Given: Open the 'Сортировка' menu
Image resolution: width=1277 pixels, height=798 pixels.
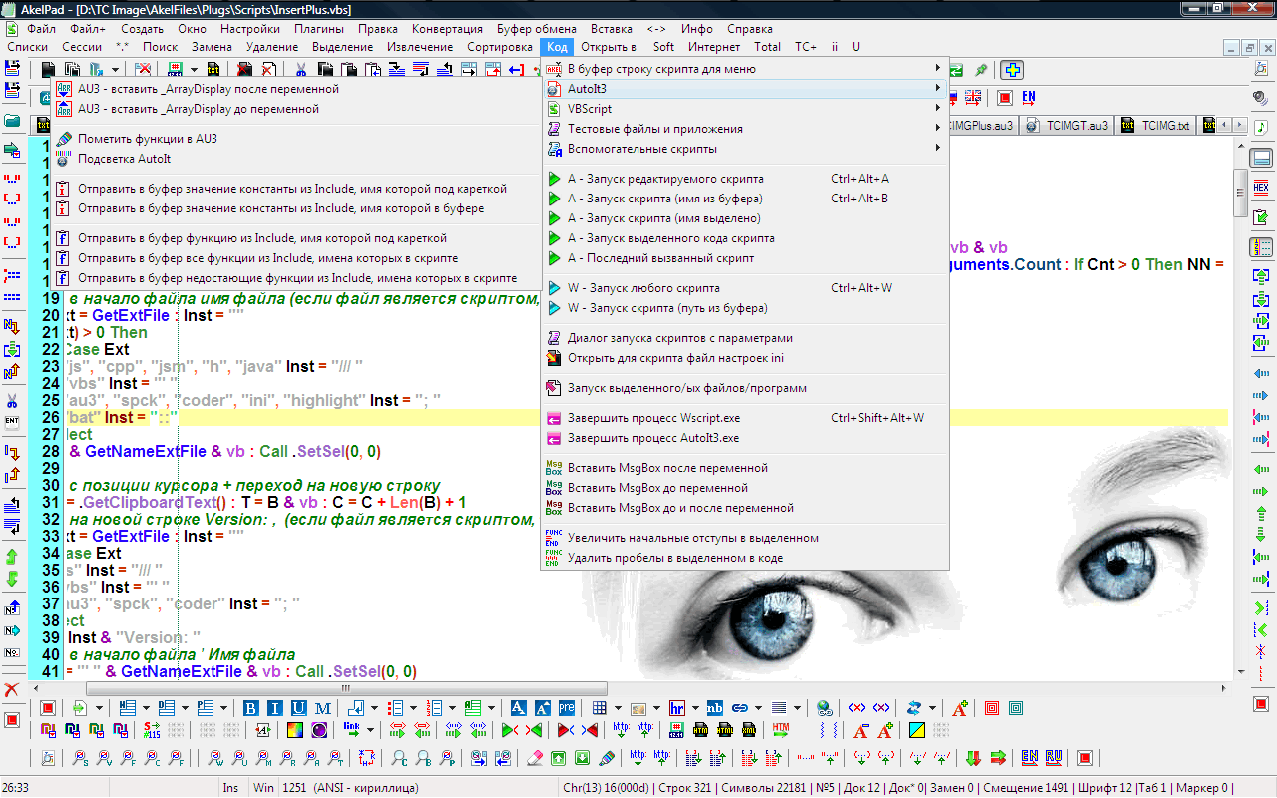Looking at the screenshot, I should click(x=500, y=47).
